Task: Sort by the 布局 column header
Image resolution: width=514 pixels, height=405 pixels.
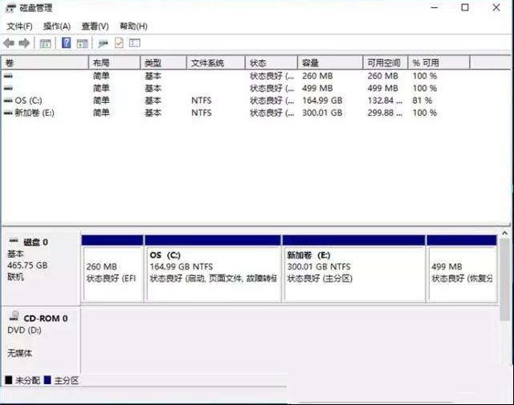Action: (114, 63)
